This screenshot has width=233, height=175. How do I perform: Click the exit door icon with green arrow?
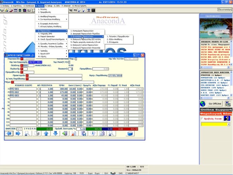click(65, 133)
